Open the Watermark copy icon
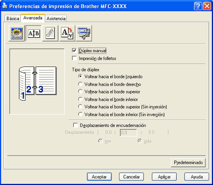 pyautogui.click(x=50, y=33)
